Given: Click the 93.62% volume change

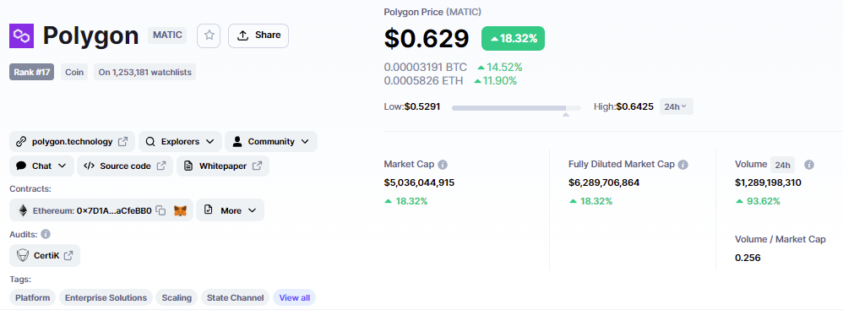Looking at the screenshot, I should [x=758, y=201].
